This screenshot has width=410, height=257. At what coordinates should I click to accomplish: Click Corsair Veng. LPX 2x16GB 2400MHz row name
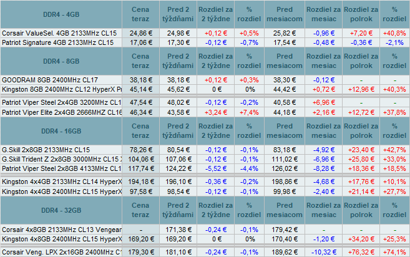61,252
